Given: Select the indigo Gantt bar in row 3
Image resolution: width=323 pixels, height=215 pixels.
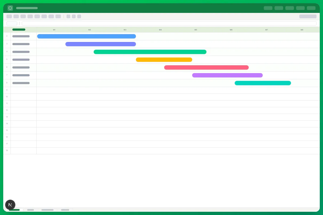Looking at the screenshot, I should (101, 44).
